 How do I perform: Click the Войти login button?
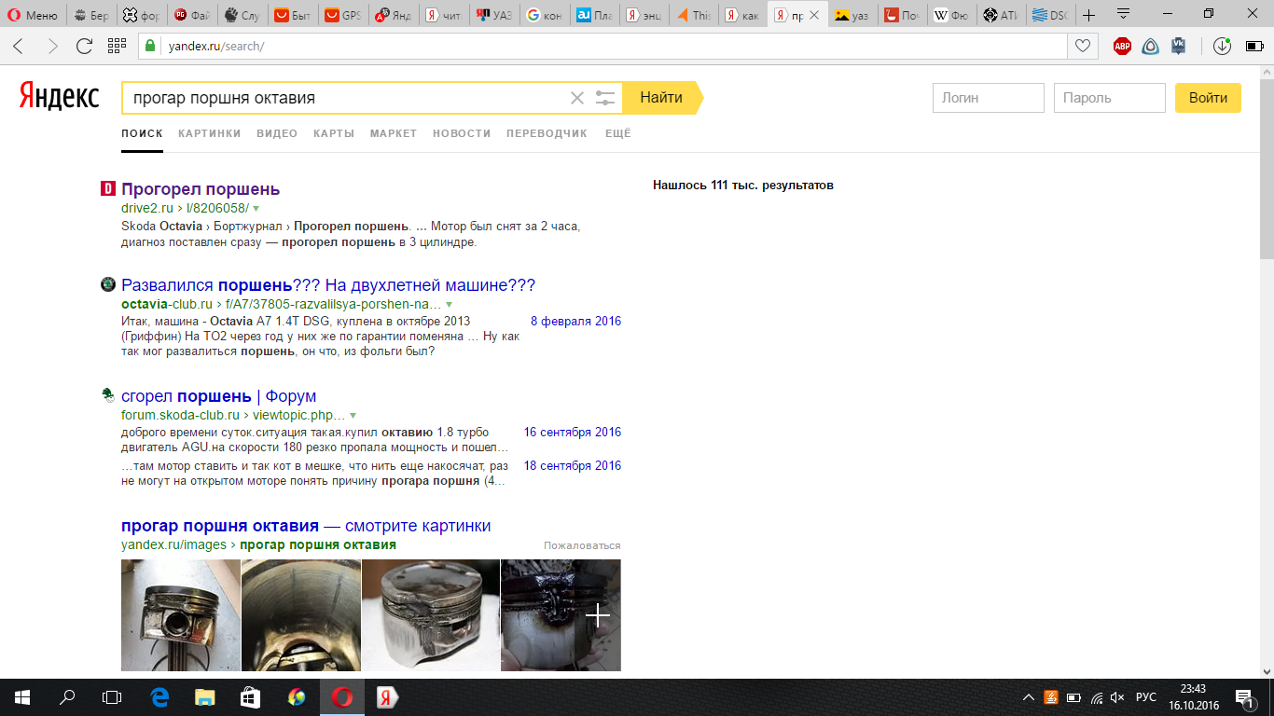click(1208, 98)
